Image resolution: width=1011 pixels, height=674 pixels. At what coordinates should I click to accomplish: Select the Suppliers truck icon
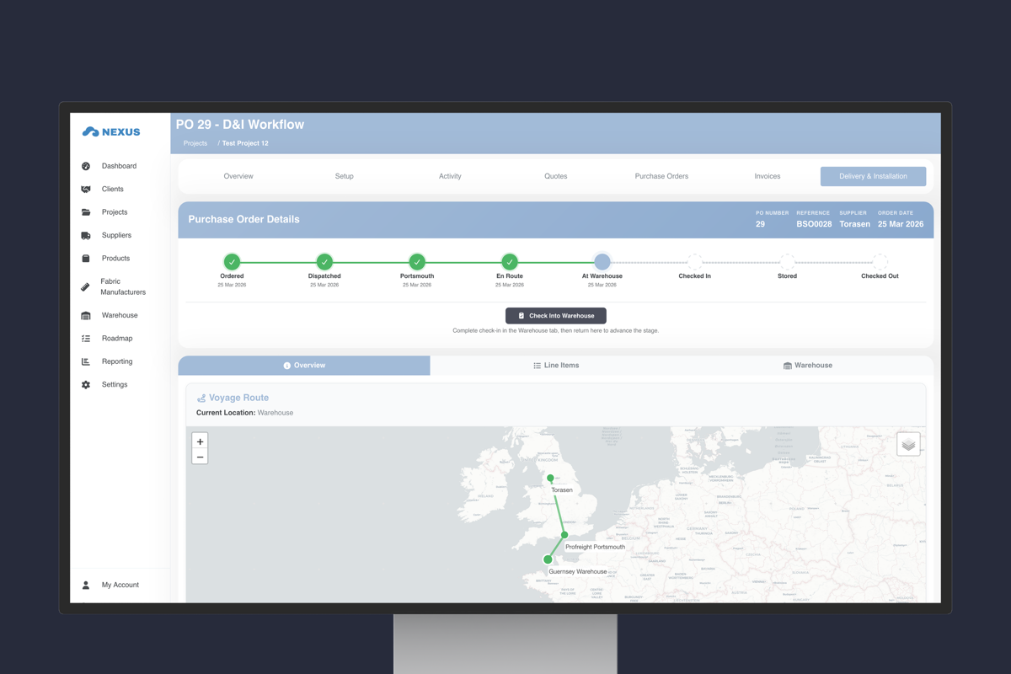(x=86, y=236)
